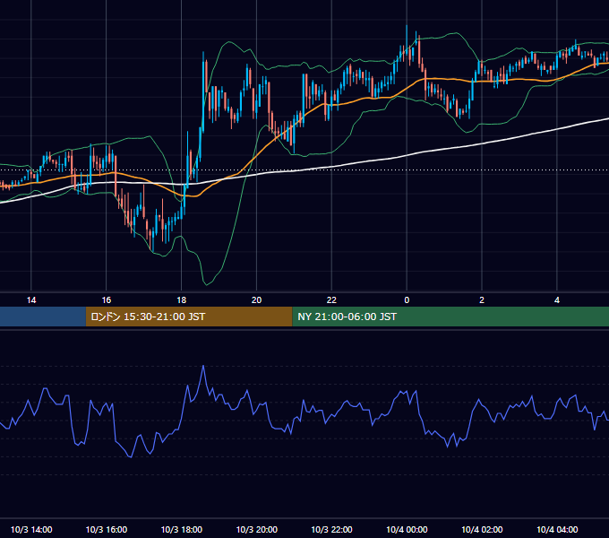
Task: Click the London session bar 15:30-21:00 JST
Action: click(189, 317)
